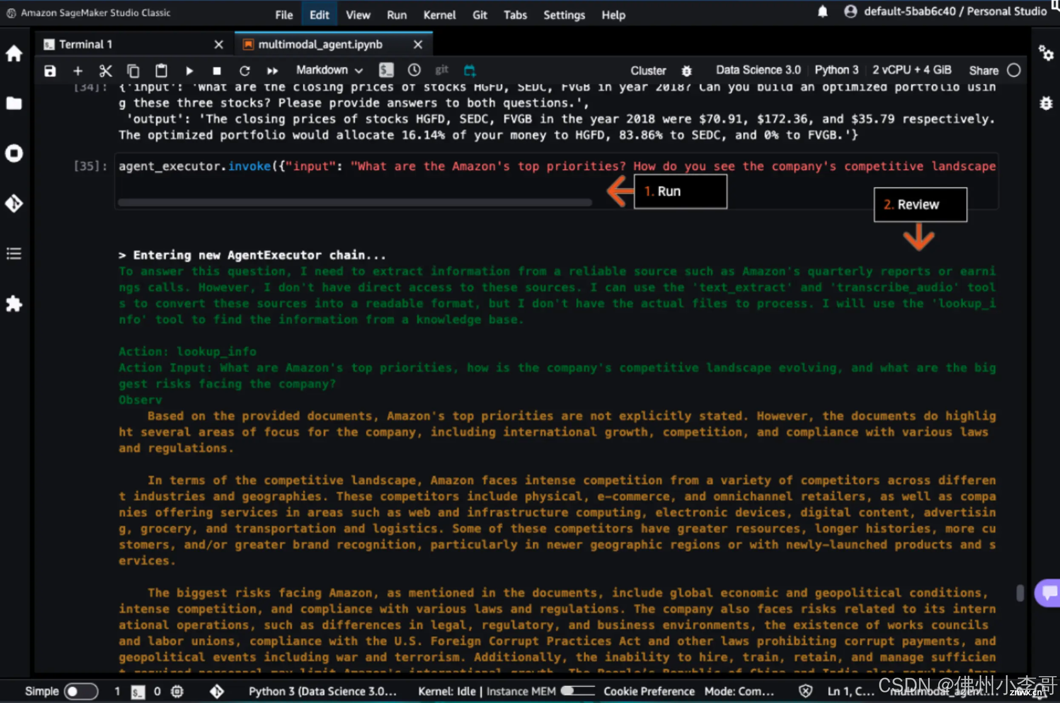The height and width of the screenshot is (703, 1060).
Task: Open the Cluster settings gear icon
Action: pos(687,70)
